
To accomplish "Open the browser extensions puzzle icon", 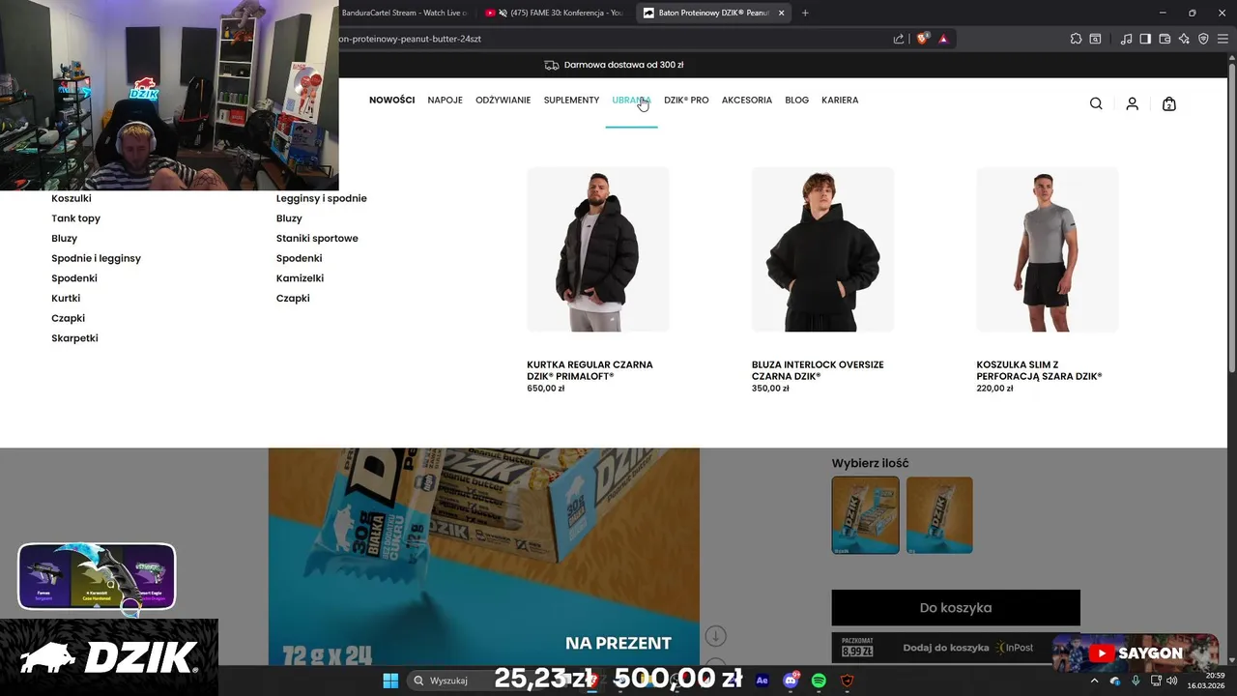I will tap(1076, 39).
